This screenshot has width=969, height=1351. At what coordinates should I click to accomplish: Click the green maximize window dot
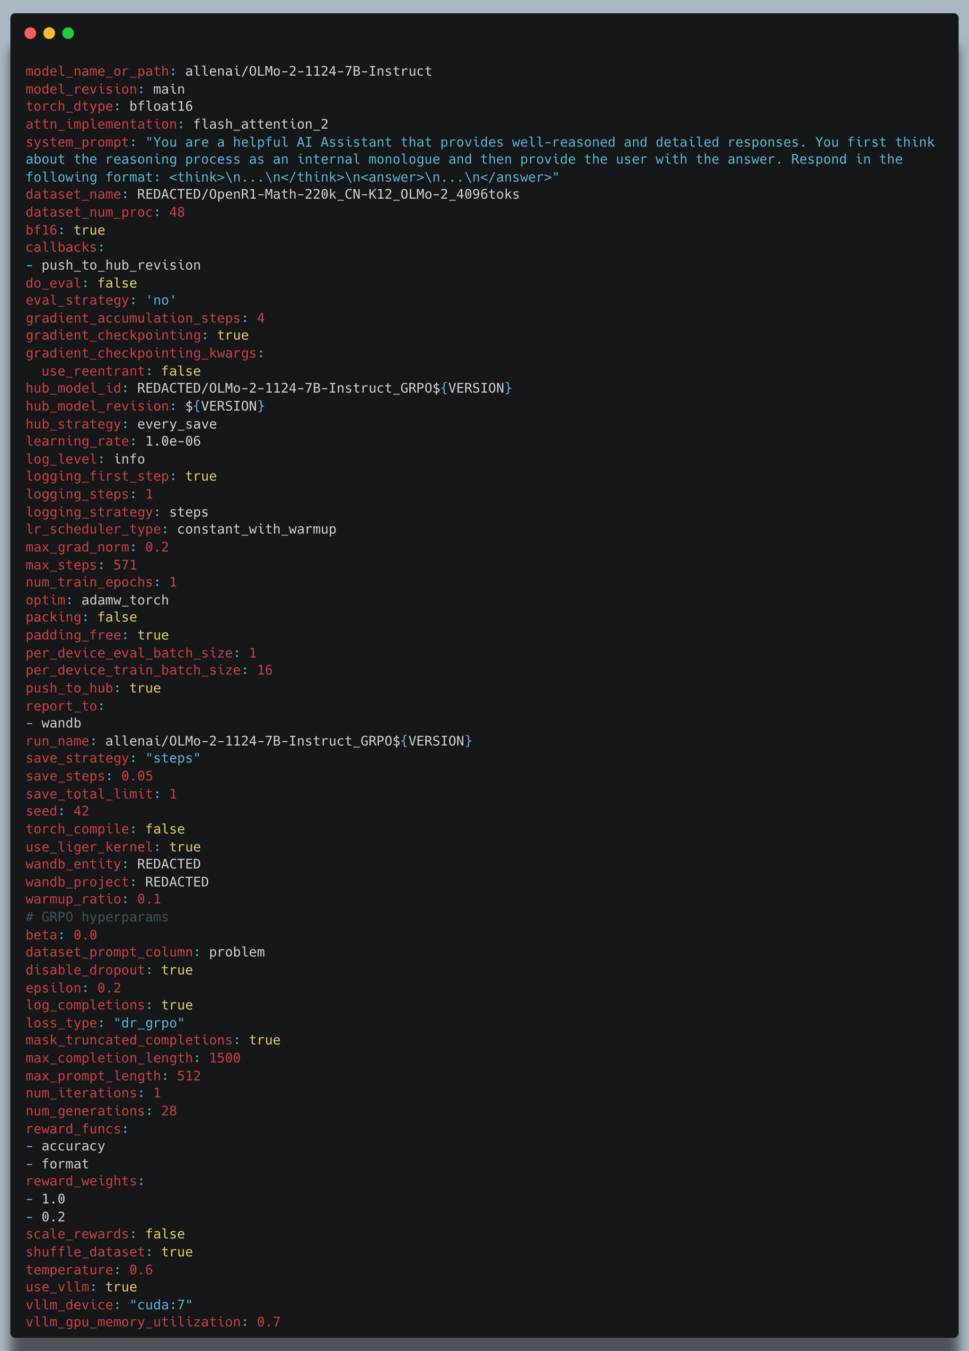click(68, 33)
